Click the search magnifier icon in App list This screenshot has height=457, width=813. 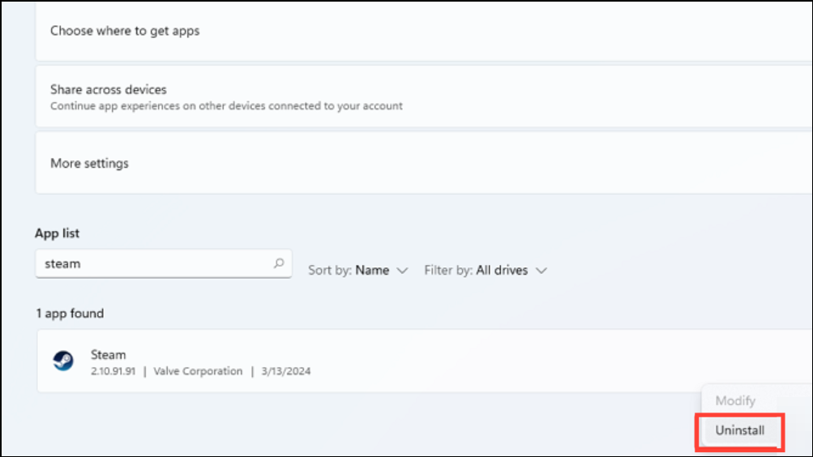279,263
